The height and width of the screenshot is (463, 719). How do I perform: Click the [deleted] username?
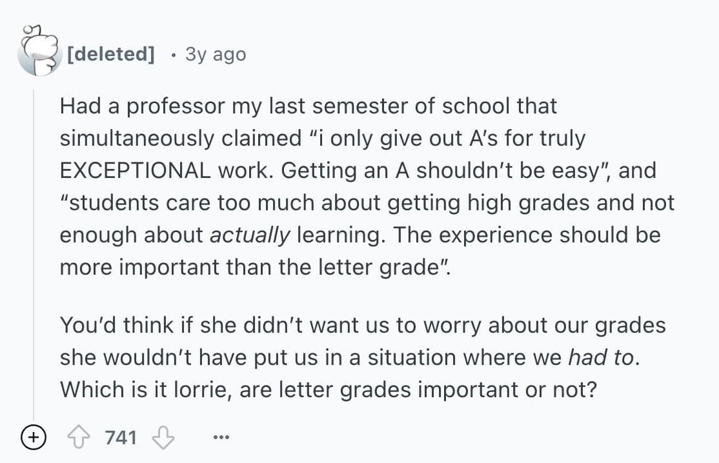click(110, 54)
